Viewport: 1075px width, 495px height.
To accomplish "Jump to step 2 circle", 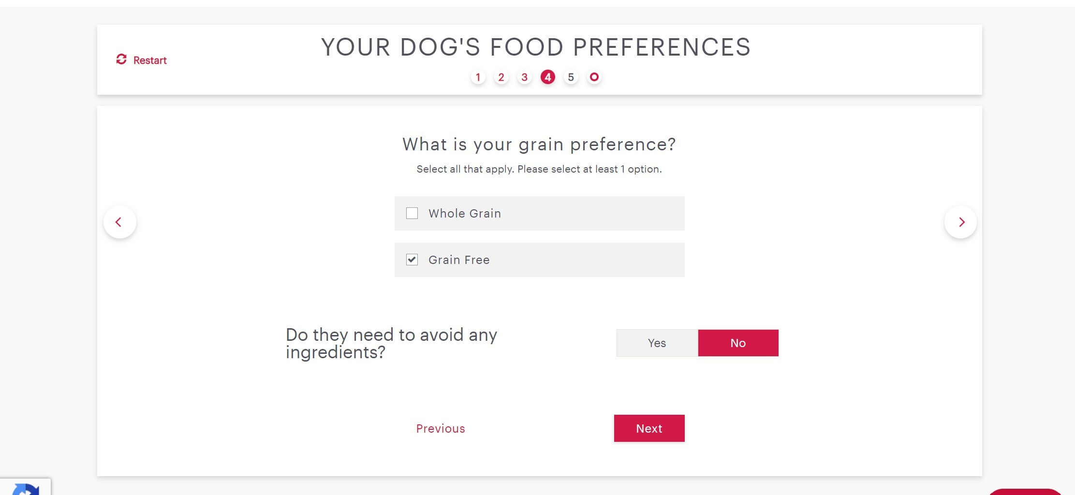I will (x=501, y=77).
